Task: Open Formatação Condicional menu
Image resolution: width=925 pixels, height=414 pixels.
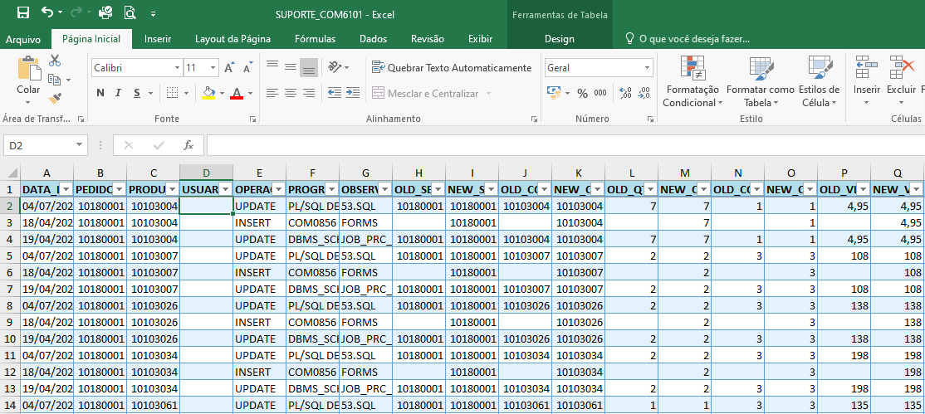Action: [693, 81]
